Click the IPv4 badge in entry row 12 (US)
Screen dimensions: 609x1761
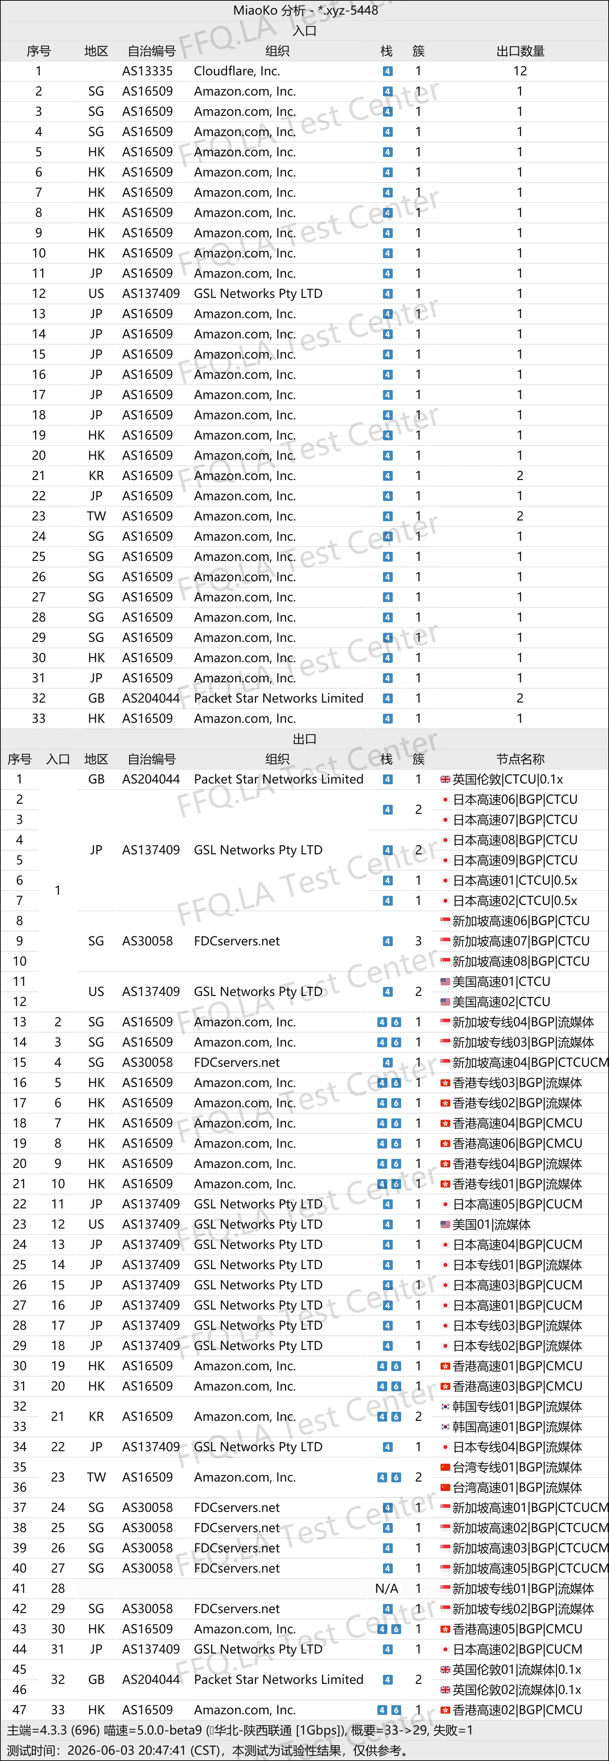click(x=388, y=294)
